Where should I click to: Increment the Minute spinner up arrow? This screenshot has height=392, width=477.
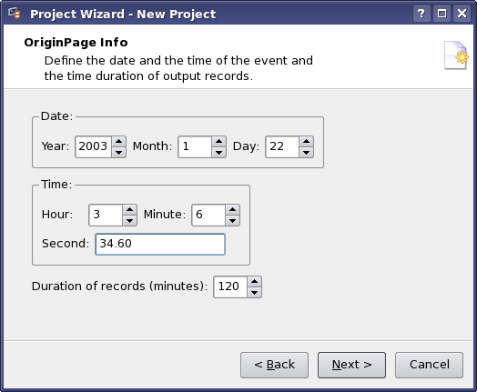tap(232, 210)
